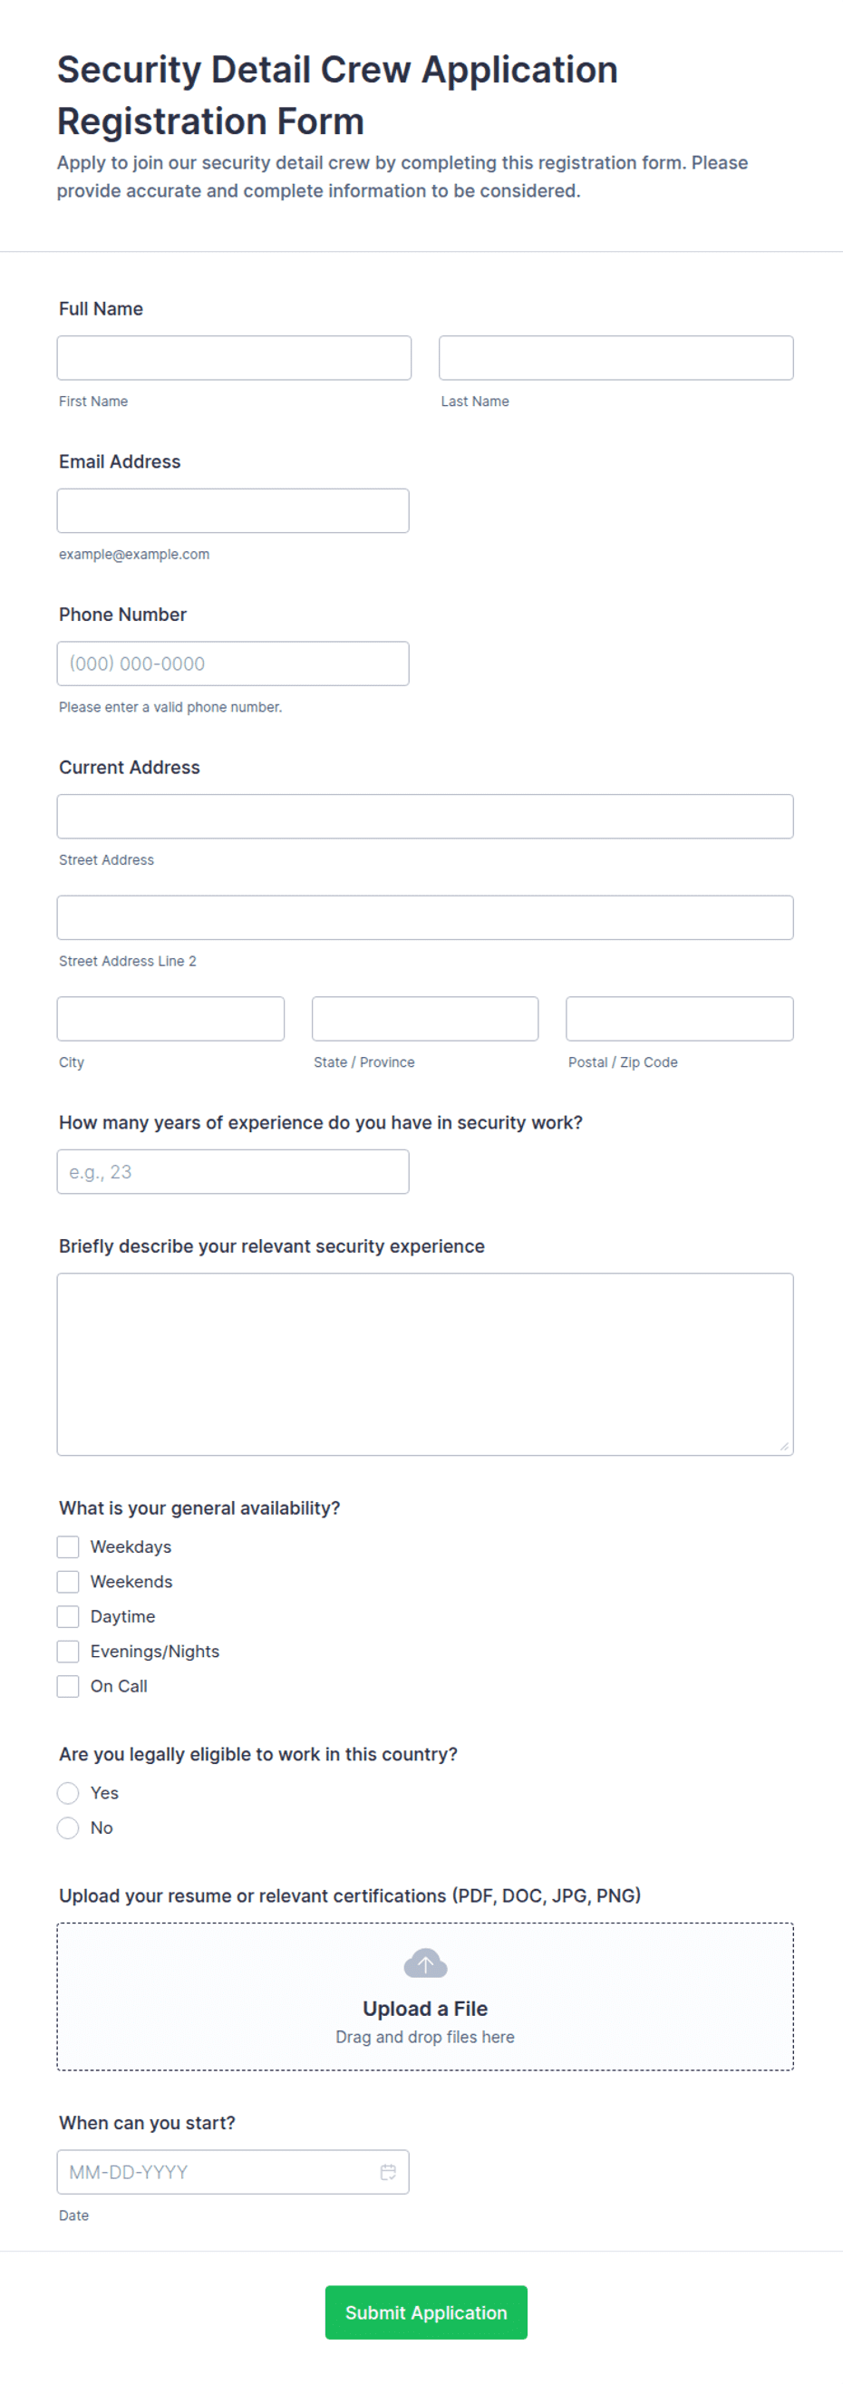Click the City input box
843x2384 pixels.
pyautogui.click(x=170, y=1018)
